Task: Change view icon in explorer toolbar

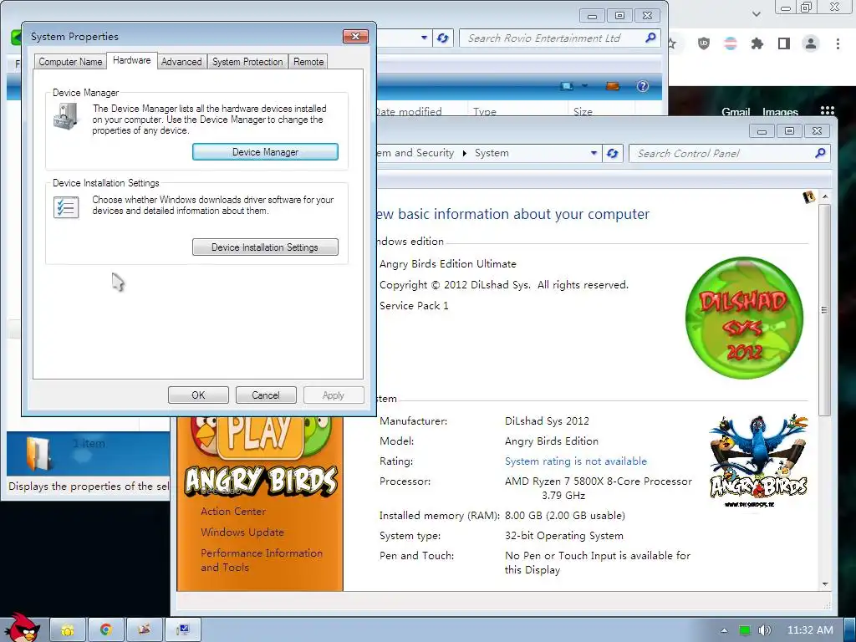Action: coord(567,86)
